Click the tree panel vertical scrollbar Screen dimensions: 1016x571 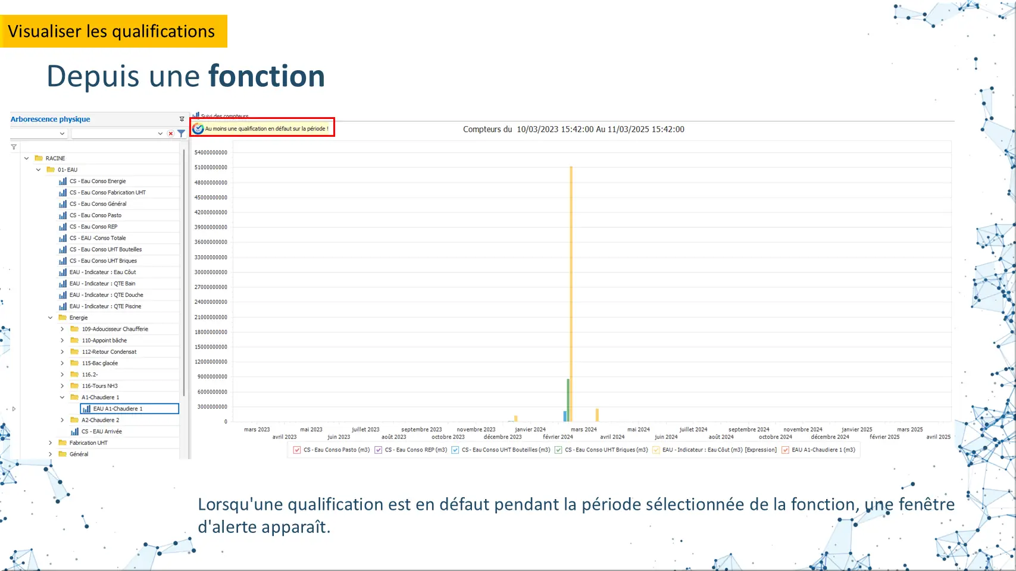pos(184,274)
